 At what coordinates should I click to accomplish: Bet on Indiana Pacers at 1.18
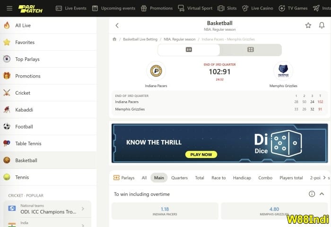[165, 211]
